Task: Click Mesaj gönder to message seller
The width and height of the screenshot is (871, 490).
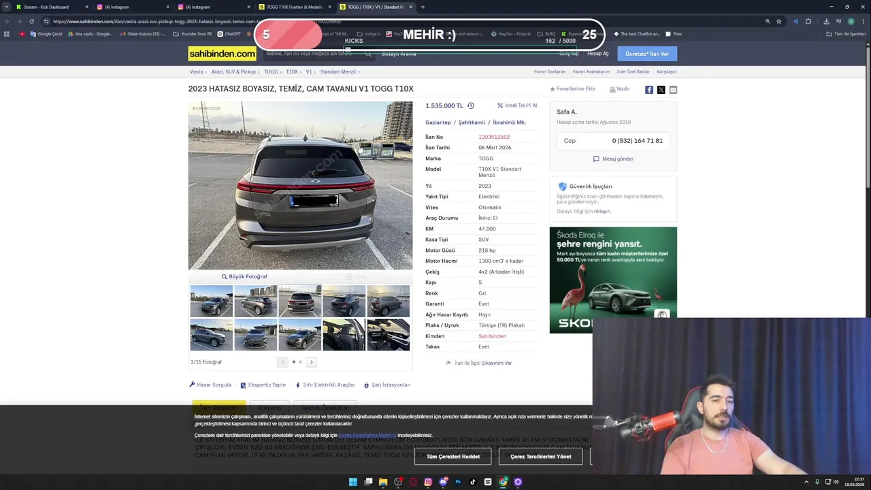Action: point(613,159)
